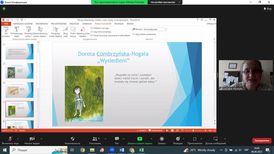Switch to reading view icon
274x154 pixels.
pyautogui.click(x=177, y=131)
